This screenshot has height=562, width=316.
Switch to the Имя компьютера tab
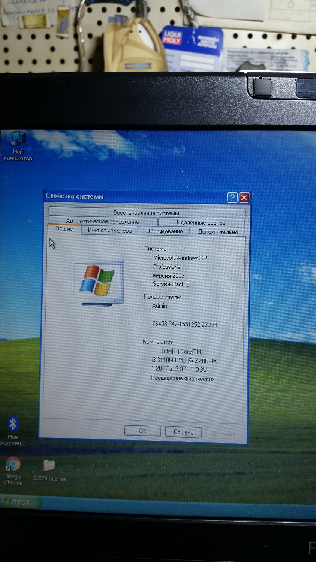point(110,230)
